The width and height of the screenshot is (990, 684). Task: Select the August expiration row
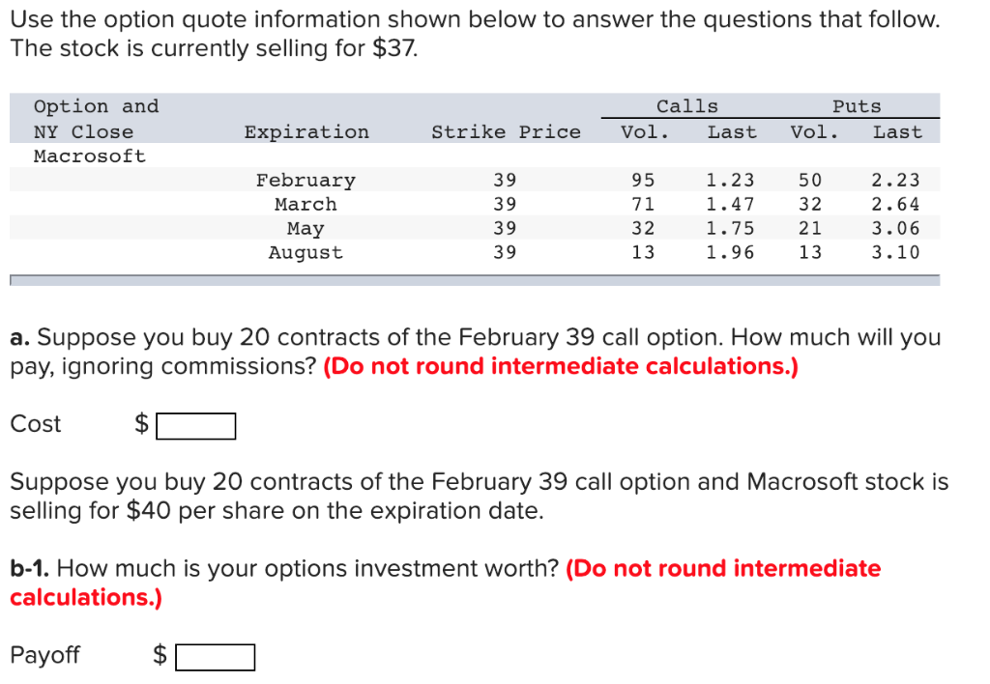point(306,252)
